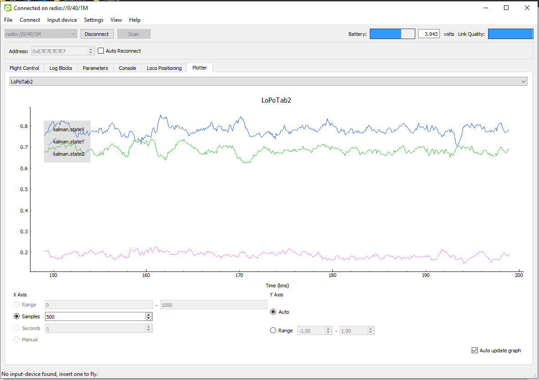This screenshot has width=539, height=380.
Task: Switch to the Loco Positioning tab
Action: 164,68
